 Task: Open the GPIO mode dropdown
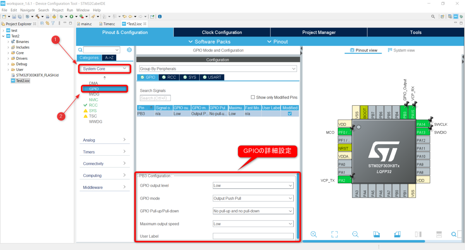tap(253, 198)
